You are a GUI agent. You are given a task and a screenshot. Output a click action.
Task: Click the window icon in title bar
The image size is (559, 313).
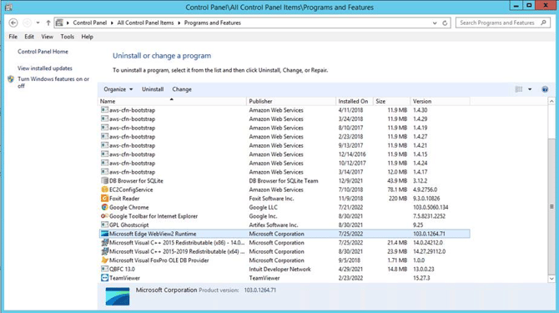click(x=8, y=8)
